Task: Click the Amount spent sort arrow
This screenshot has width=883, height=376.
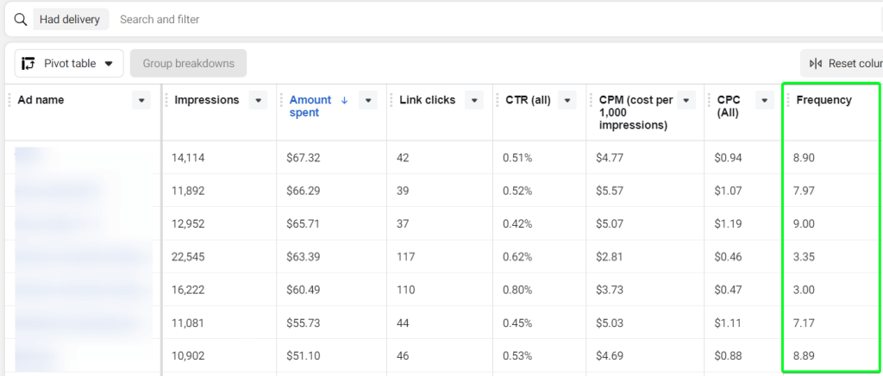Action: 345,100
